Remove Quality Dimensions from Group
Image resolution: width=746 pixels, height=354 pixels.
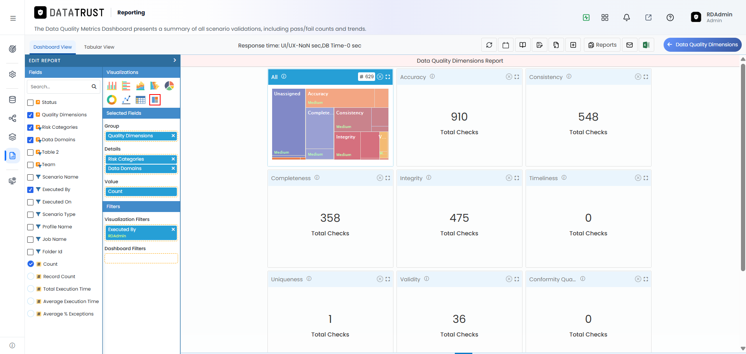pos(173,136)
